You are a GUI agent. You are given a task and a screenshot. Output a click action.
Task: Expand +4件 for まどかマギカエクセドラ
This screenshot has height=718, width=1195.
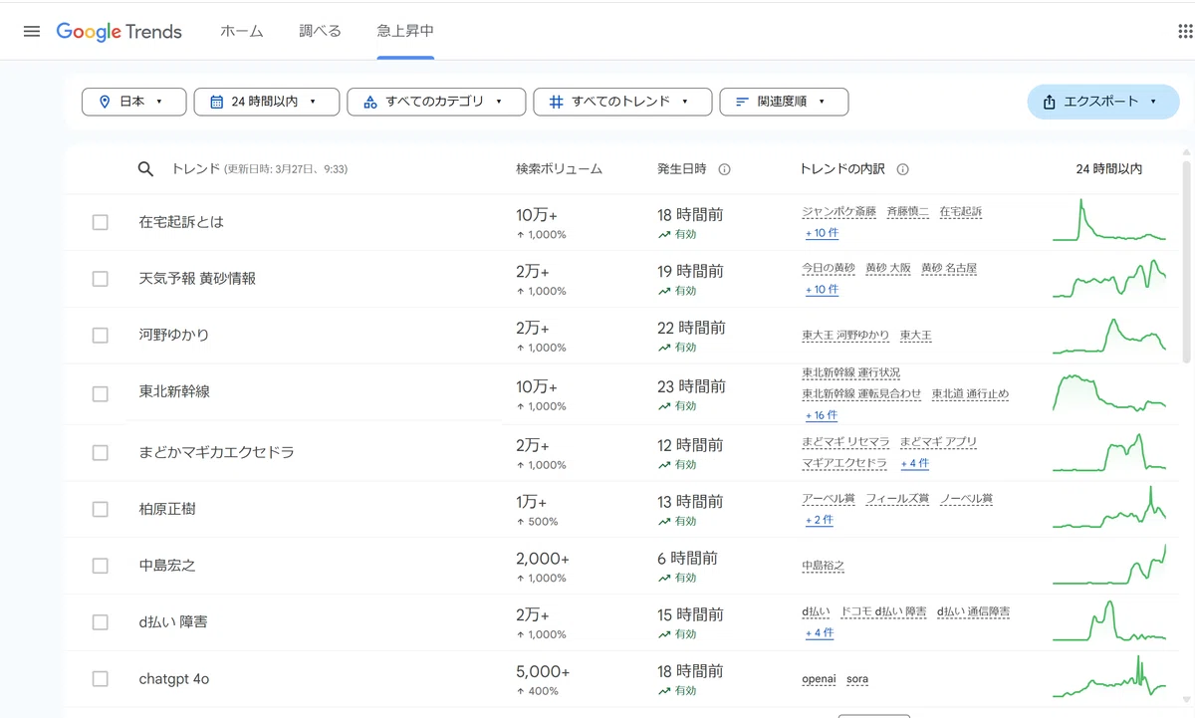915,464
